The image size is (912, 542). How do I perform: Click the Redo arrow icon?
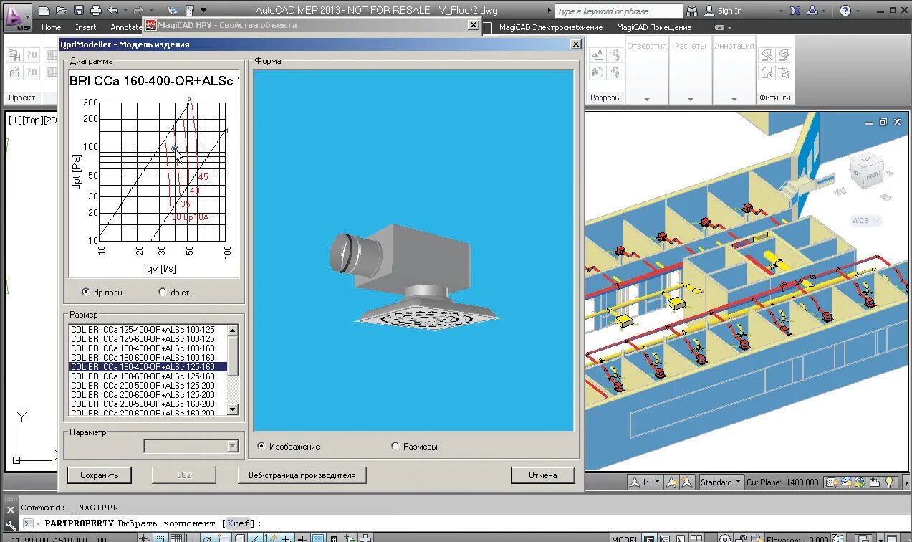(138, 11)
